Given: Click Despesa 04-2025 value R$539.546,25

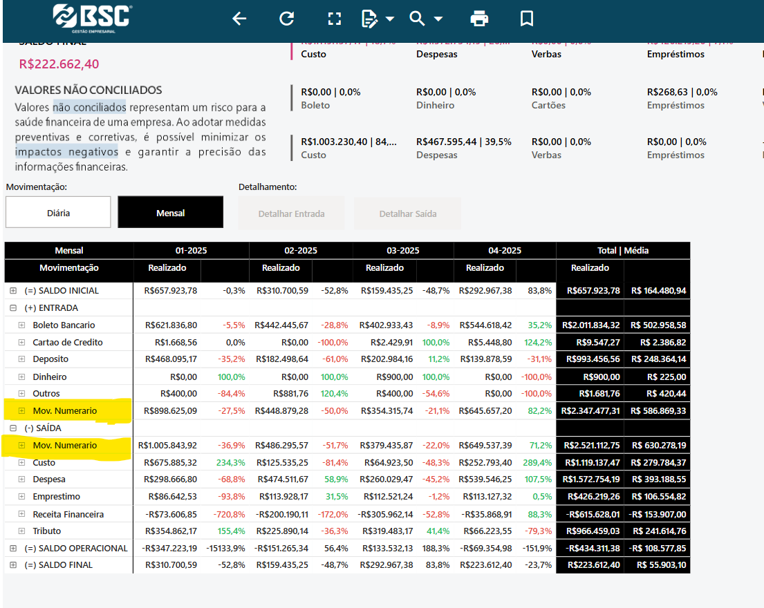Looking at the screenshot, I should click(485, 479).
